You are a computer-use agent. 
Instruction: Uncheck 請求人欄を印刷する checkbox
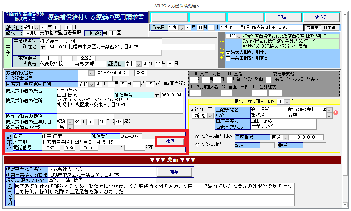tap(228, 53)
